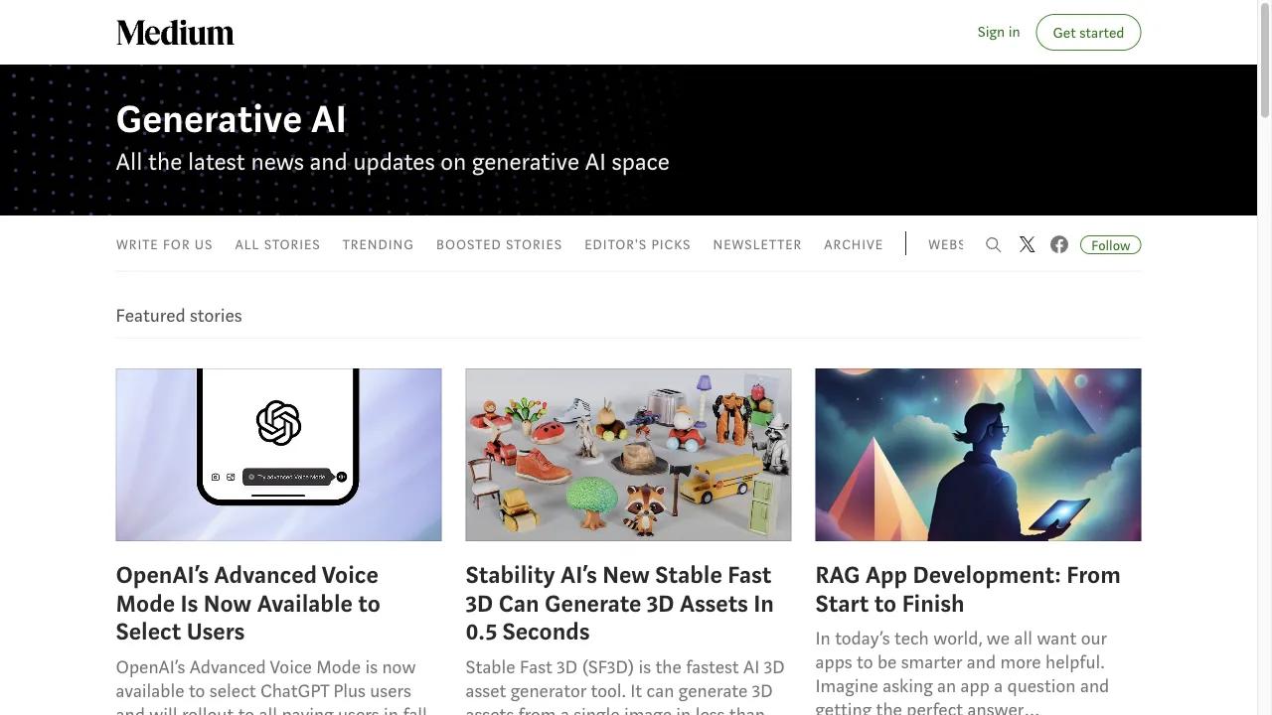Go to All Stories tab

coord(277,244)
